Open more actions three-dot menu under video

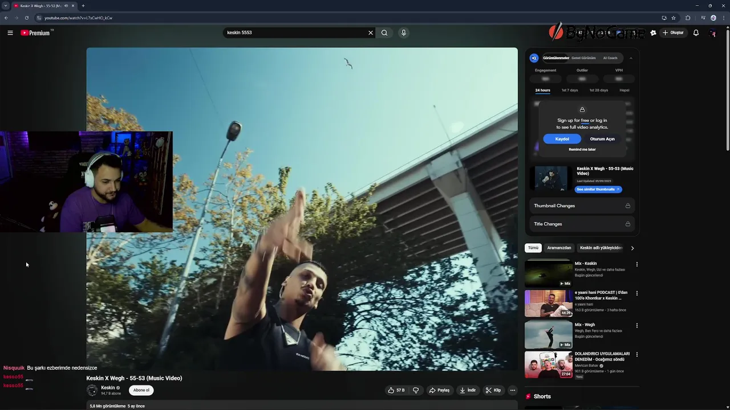[513, 390]
